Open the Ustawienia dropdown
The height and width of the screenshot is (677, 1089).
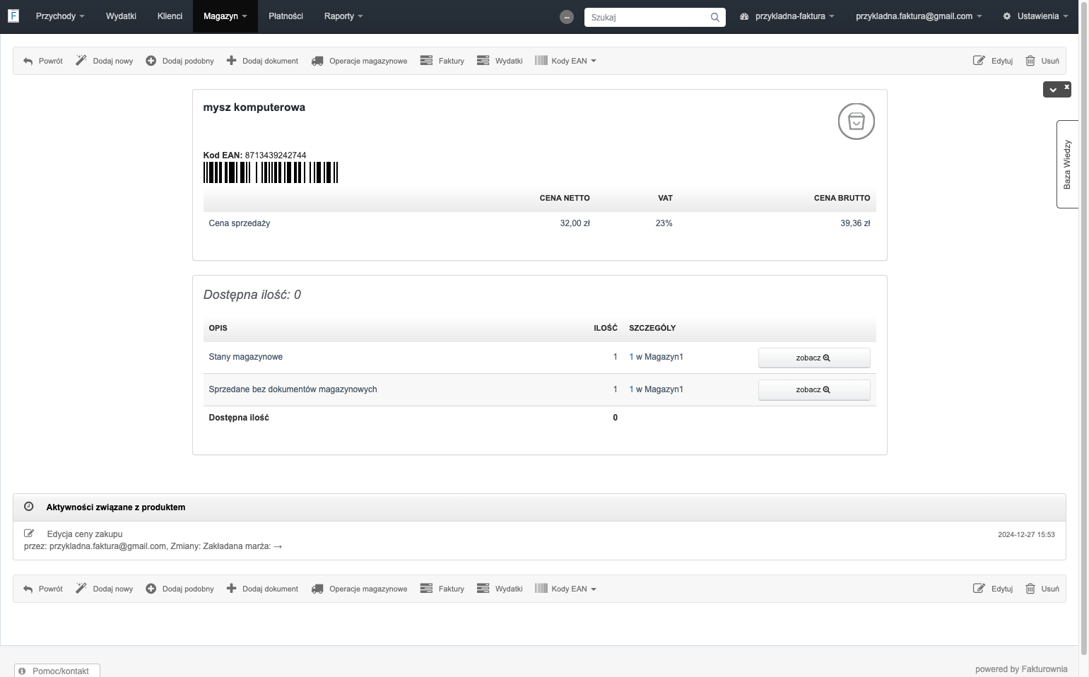[1036, 16]
